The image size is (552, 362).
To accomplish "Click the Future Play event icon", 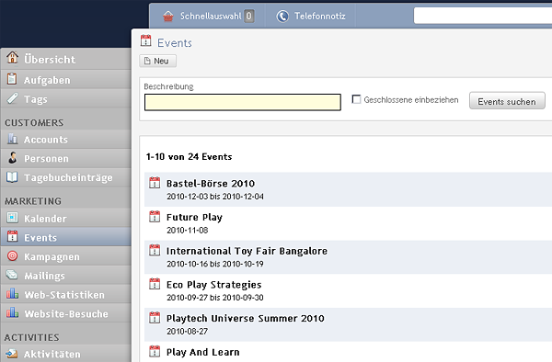I will 155,217.
